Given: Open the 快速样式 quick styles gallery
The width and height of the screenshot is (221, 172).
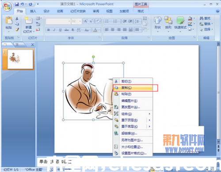Looking at the screenshot, I should point(180,24).
